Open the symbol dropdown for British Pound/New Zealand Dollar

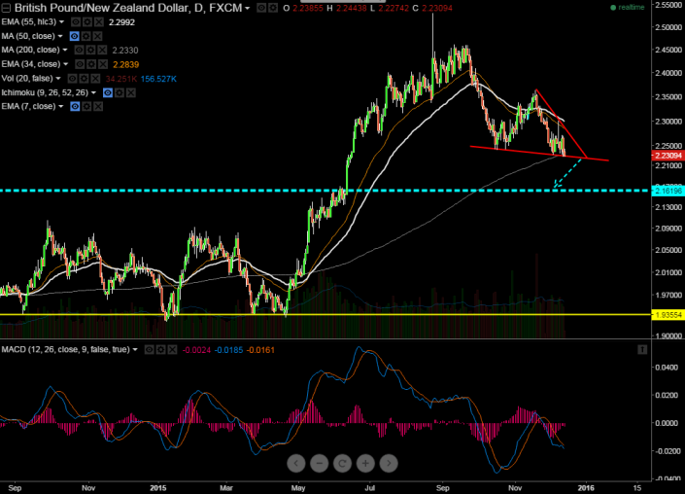pos(247,9)
